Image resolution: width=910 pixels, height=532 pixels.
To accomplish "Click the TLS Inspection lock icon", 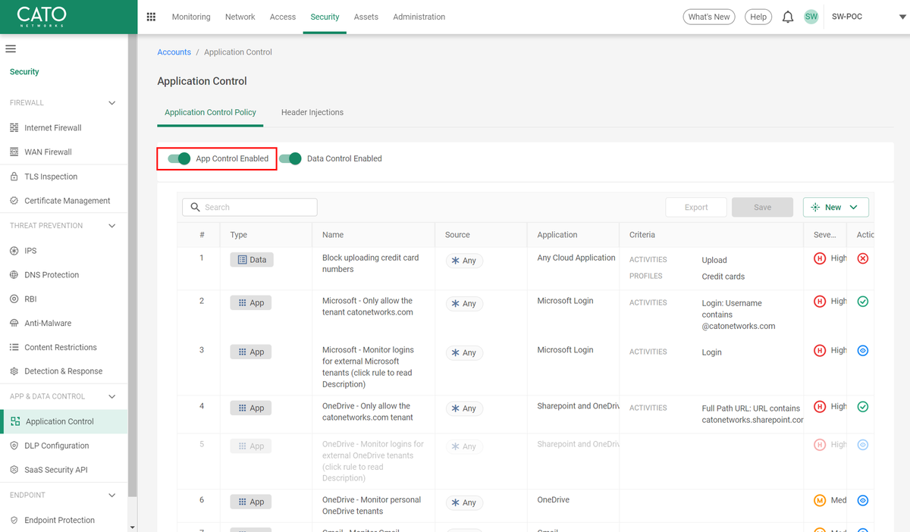I will [14, 177].
